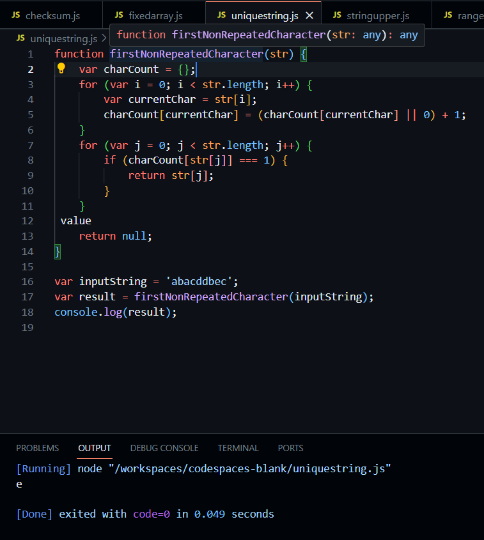Viewport: 484px width, 540px height.
Task: Click the output result 'e'
Action: [19, 484]
